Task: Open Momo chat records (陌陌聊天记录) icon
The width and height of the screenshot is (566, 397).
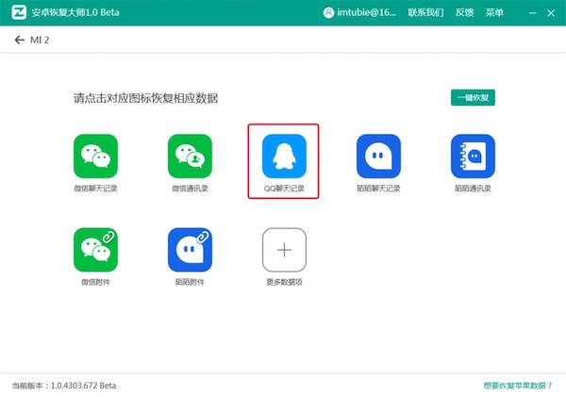Action: pyautogui.click(x=378, y=156)
